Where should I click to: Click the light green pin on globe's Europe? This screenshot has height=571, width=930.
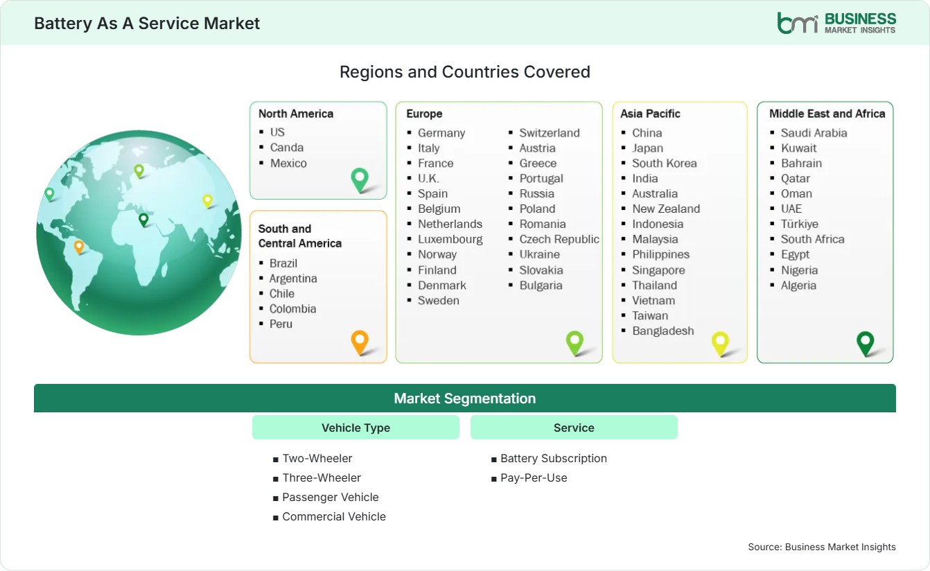pos(139,170)
